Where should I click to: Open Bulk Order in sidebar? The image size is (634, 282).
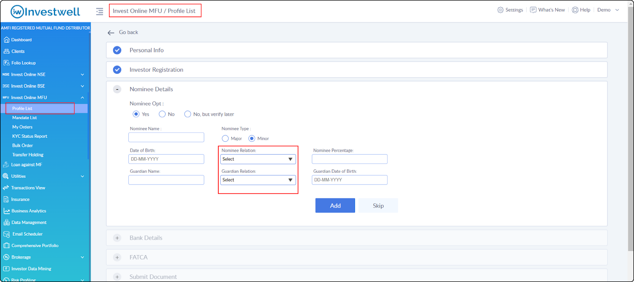tap(23, 145)
